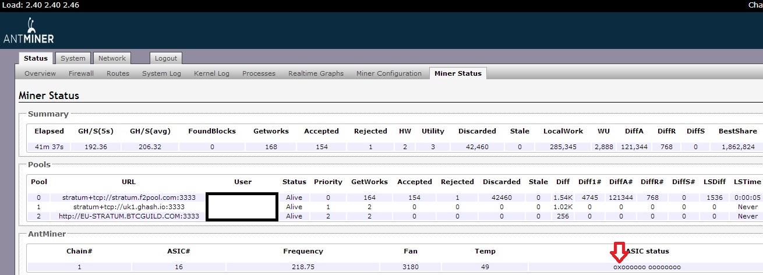
Task: Click the Diff value 1.02K
Action: point(563,207)
